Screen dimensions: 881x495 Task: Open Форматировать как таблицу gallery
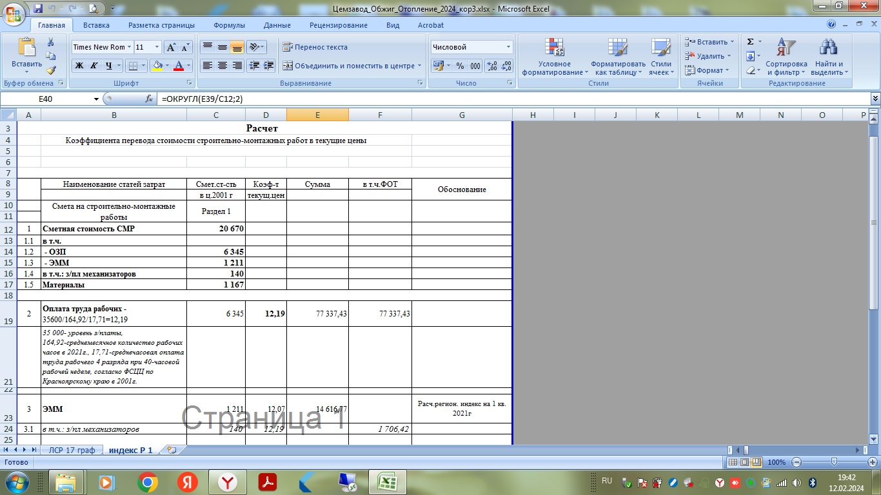click(x=618, y=57)
